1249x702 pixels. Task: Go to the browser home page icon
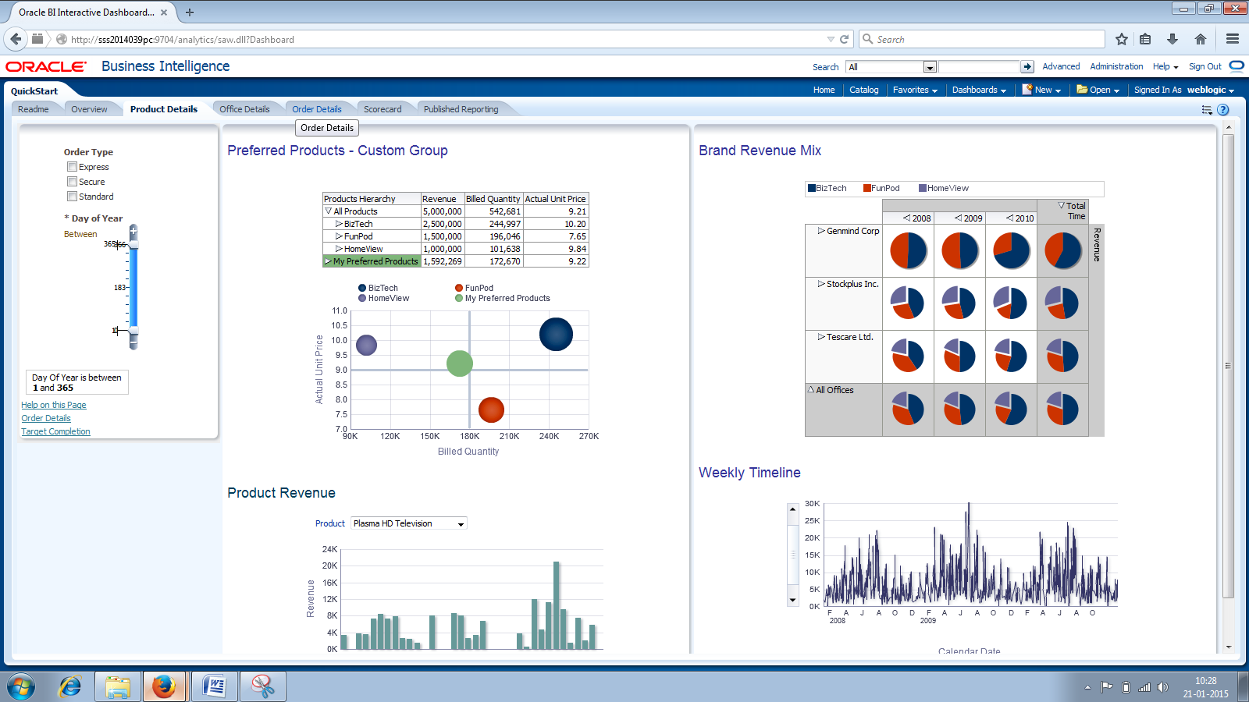(x=1201, y=39)
